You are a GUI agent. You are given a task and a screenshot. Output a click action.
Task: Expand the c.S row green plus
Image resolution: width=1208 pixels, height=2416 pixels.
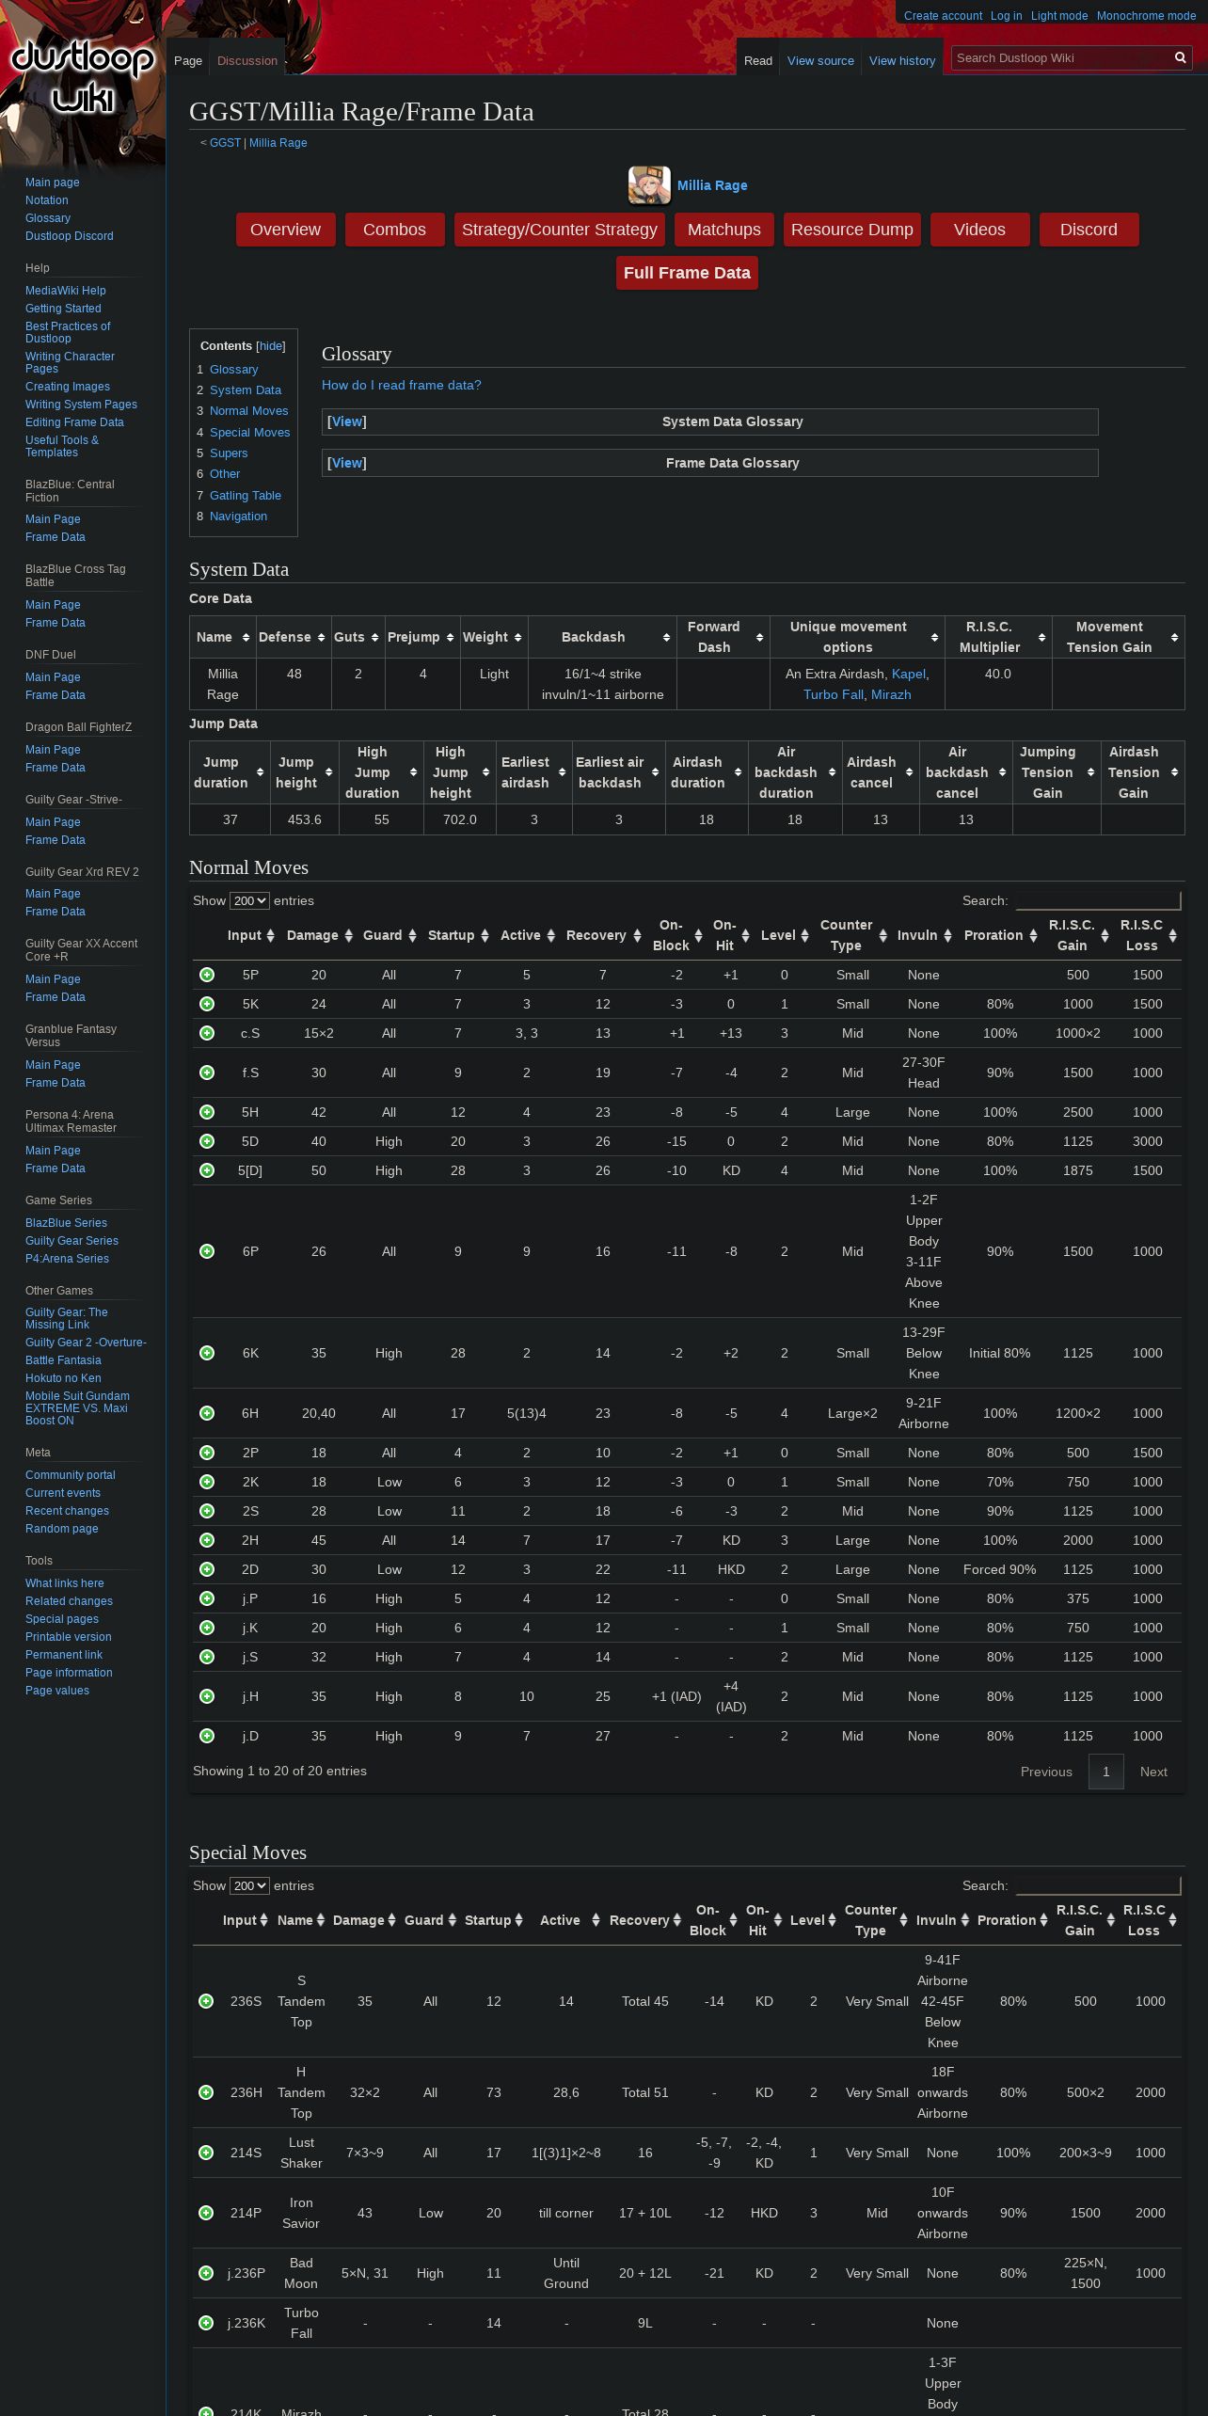click(x=207, y=1033)
